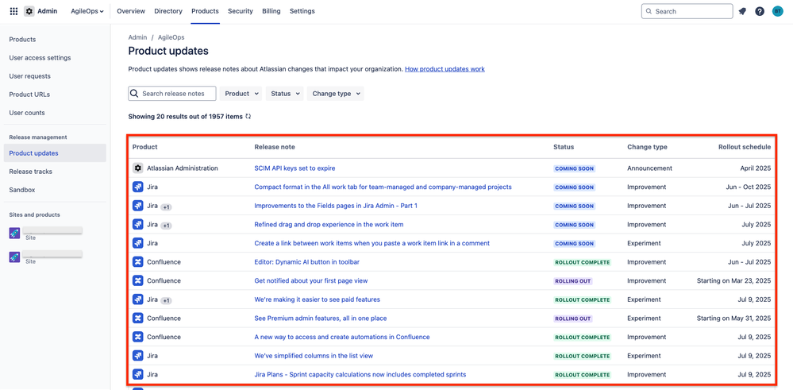Go to the Directory tab
793x390 pixels.
(168, 11)
